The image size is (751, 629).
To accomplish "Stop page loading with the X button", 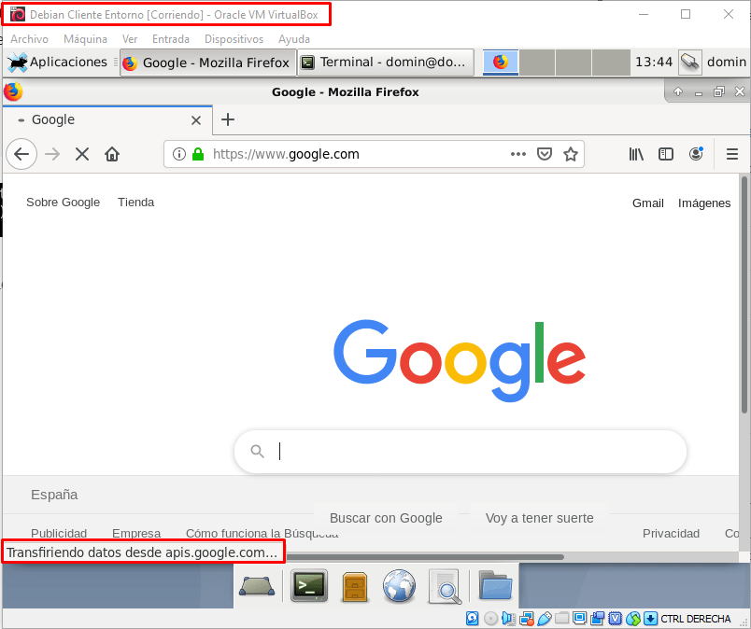I will tap(82, 155).
